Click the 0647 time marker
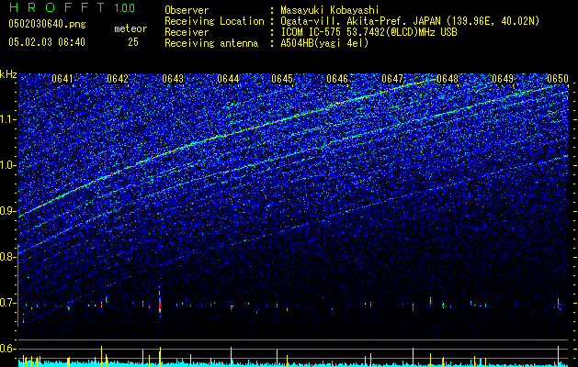578x367 pixels. pos(392,79)
